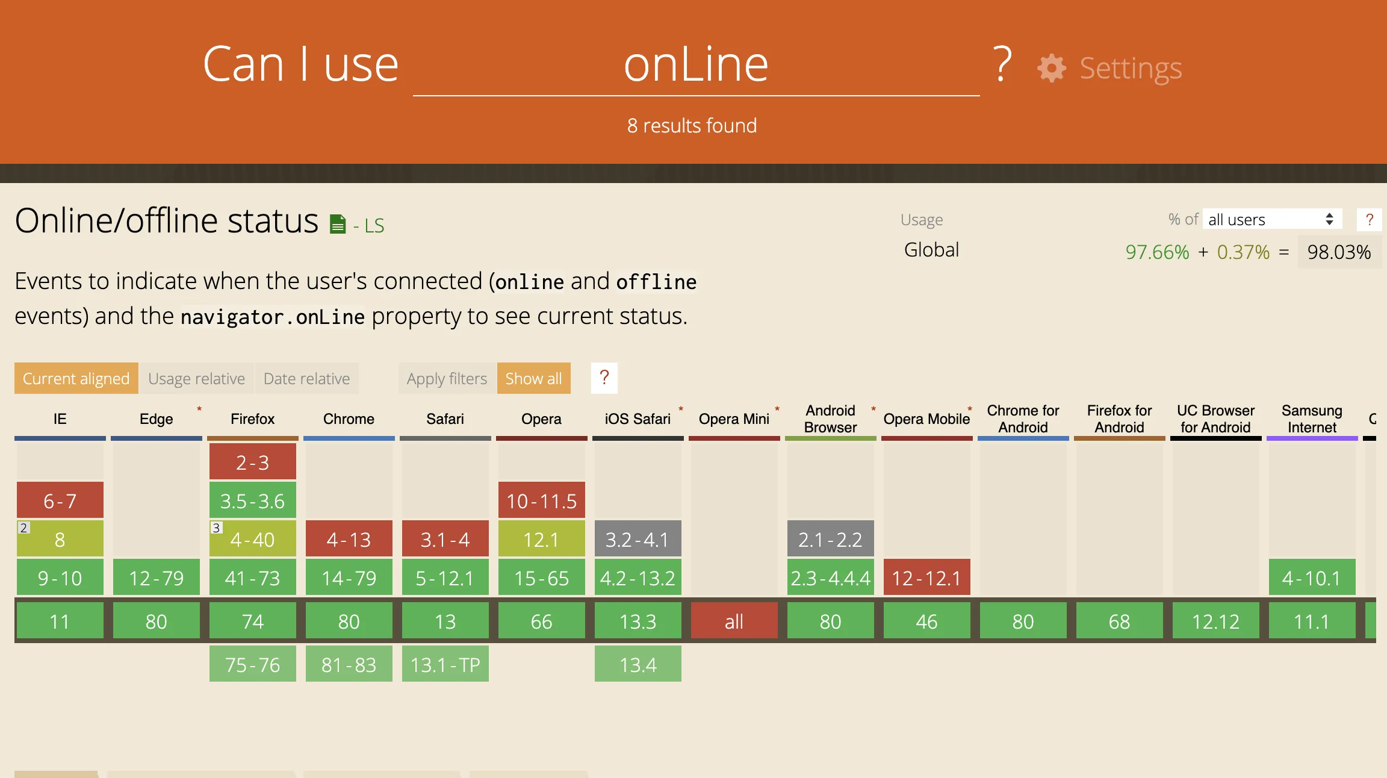Viewport: 1387px width, 778px height.
Task: Click the search field containing onLine
Action: 696,65
